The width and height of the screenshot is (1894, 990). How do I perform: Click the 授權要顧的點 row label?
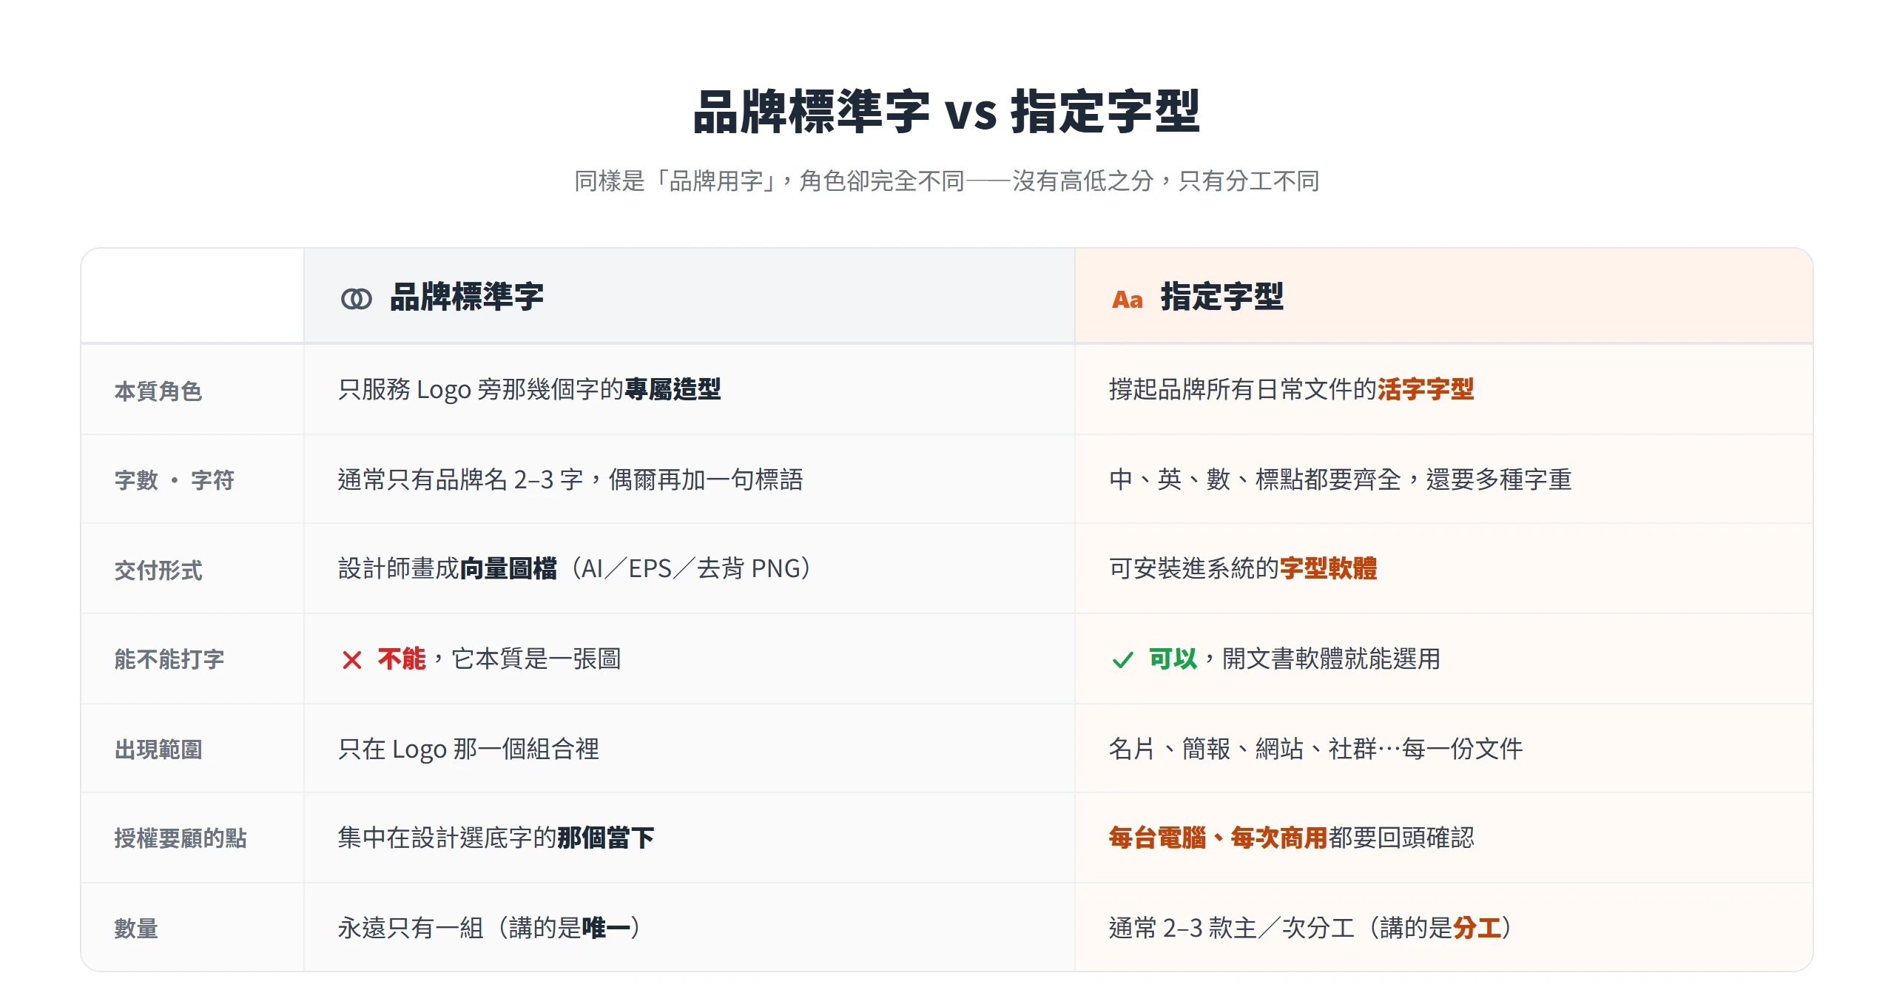click(x=181, y=838)
